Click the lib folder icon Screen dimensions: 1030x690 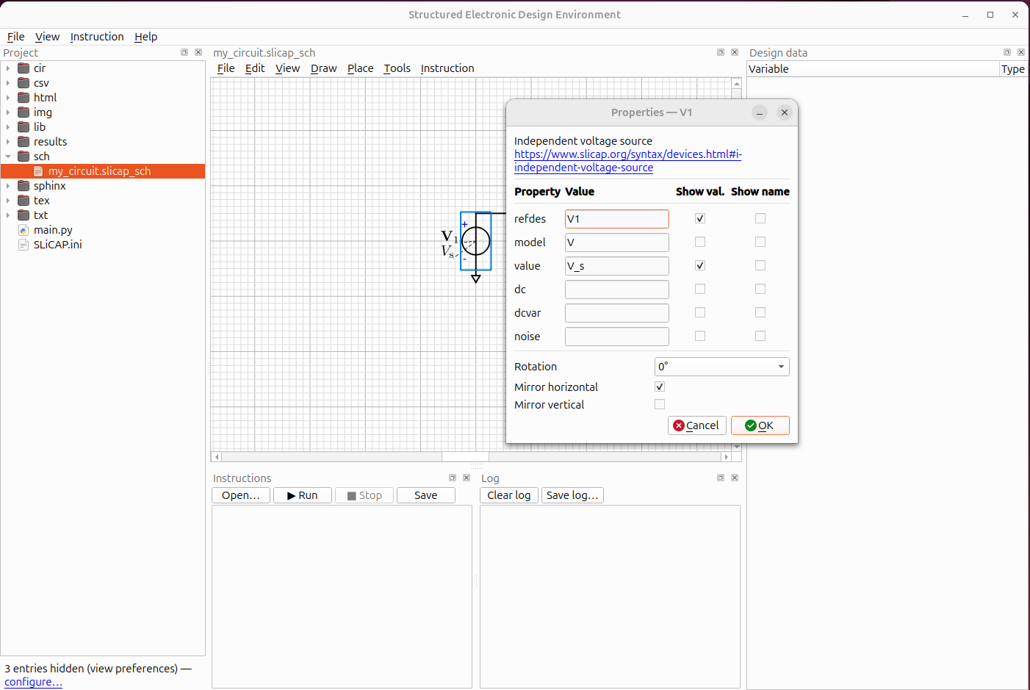24,127
